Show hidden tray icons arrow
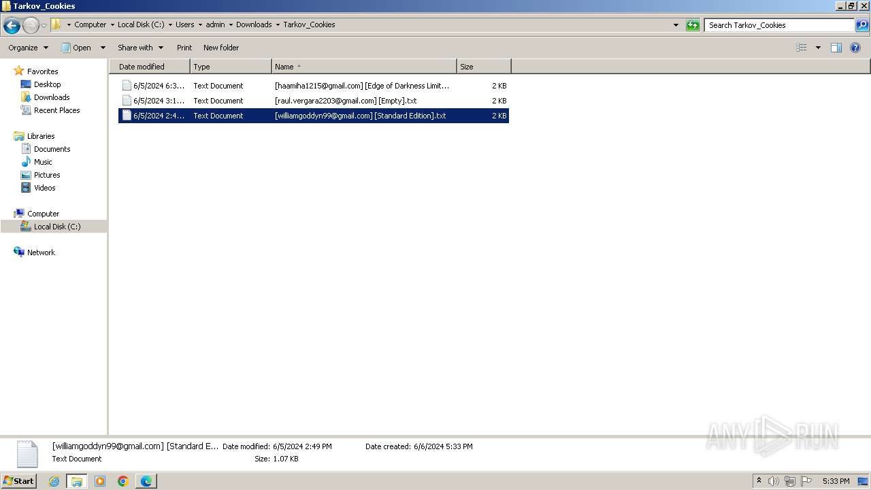 759,481
